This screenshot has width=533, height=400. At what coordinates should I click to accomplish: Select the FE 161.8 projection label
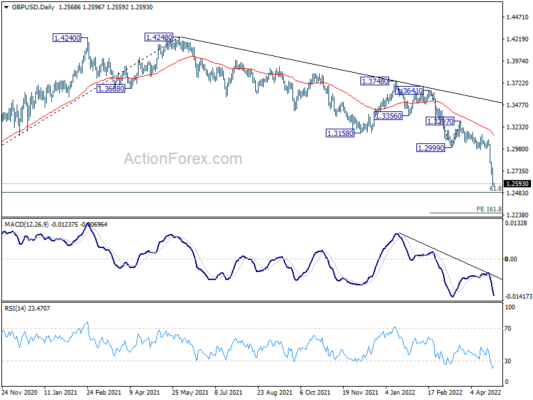488,209
